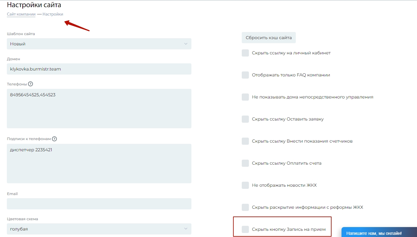
Task: Enable Скрыть кнопку Запись на прием
Action: coord(245,229)
